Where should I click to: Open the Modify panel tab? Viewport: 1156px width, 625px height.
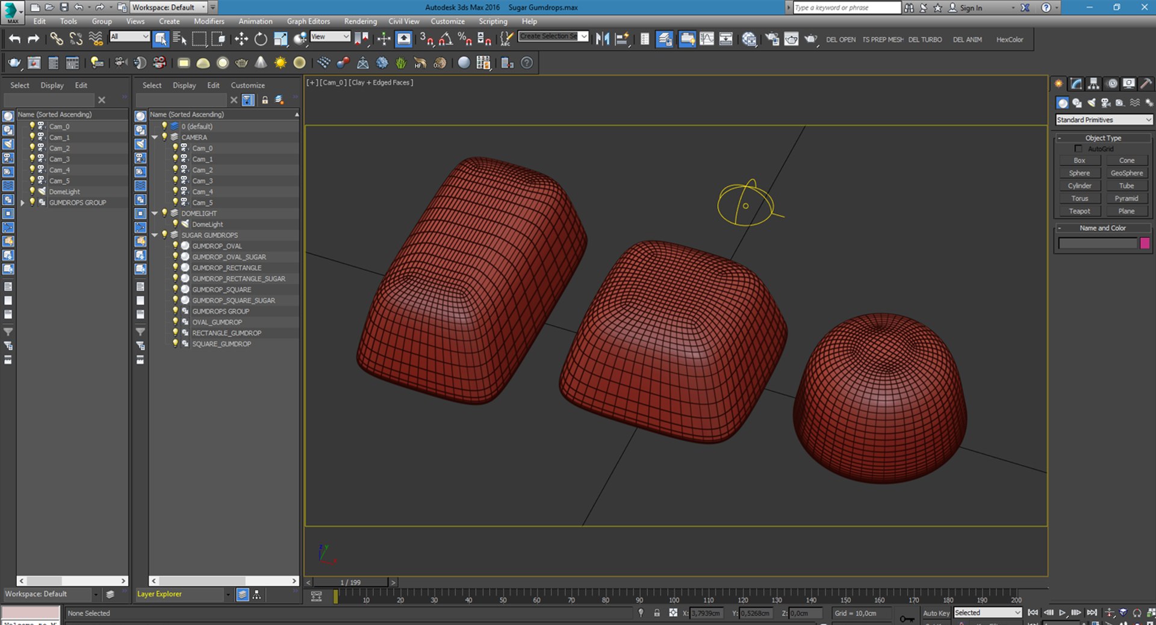1077,84
